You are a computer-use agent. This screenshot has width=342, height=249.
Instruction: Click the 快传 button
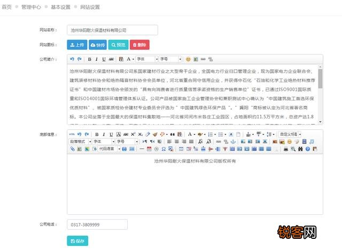98,45
